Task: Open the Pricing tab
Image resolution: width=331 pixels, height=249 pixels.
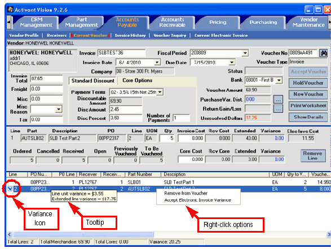Action: point(218,23)
